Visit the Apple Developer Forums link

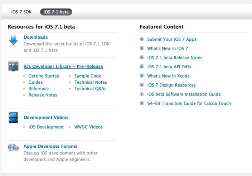50,146
